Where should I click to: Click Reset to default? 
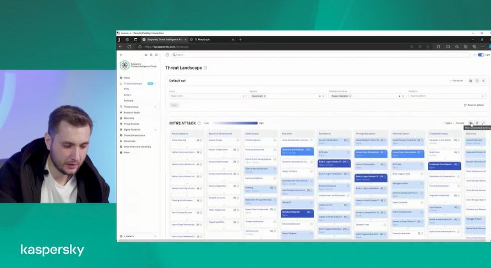(x=474, y=105)
